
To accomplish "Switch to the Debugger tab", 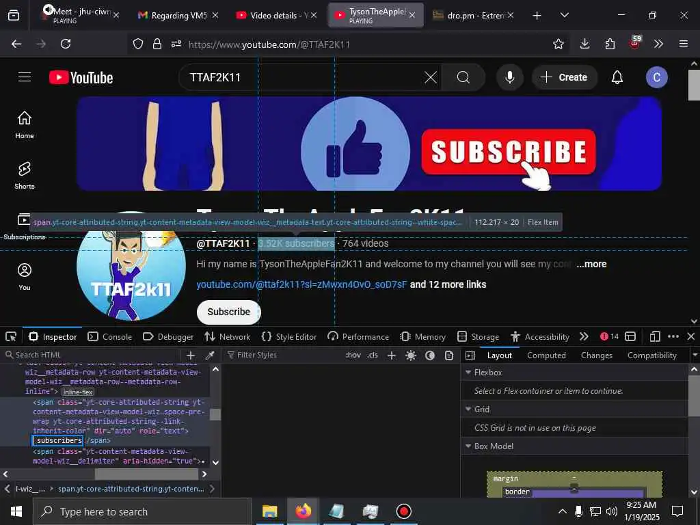I will [x=168, y=336].
